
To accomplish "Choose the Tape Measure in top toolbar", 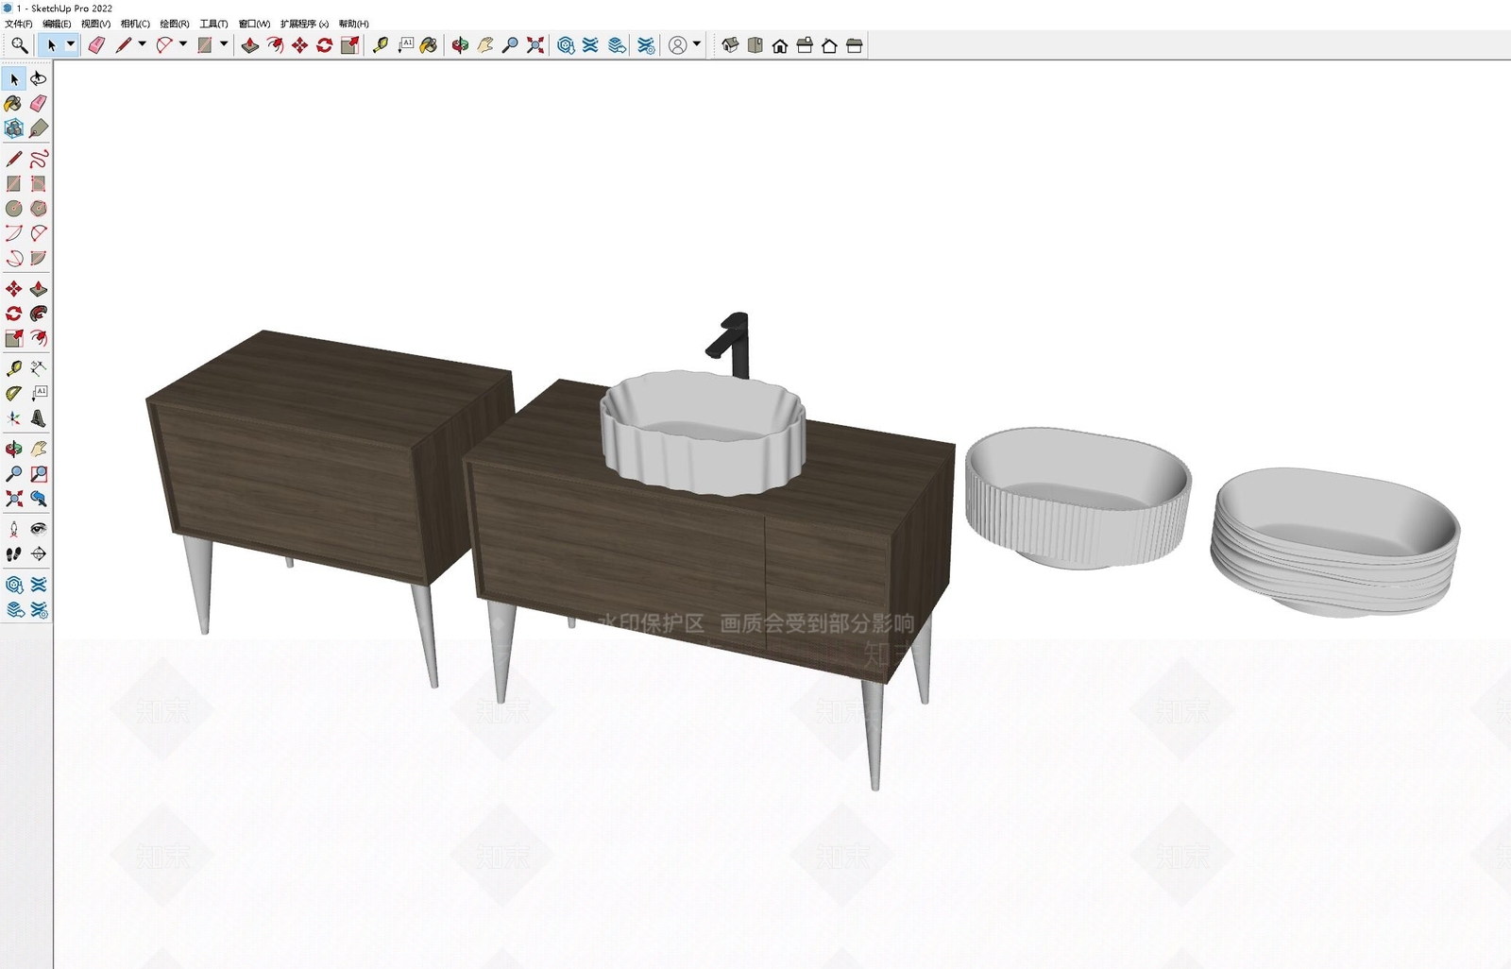I will click(x=380, y=45).
